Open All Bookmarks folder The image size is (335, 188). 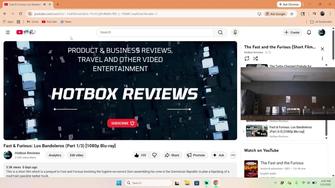pos(321,22)
